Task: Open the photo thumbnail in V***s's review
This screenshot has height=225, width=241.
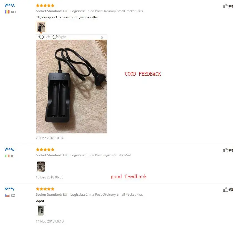Action: point(41,166)
